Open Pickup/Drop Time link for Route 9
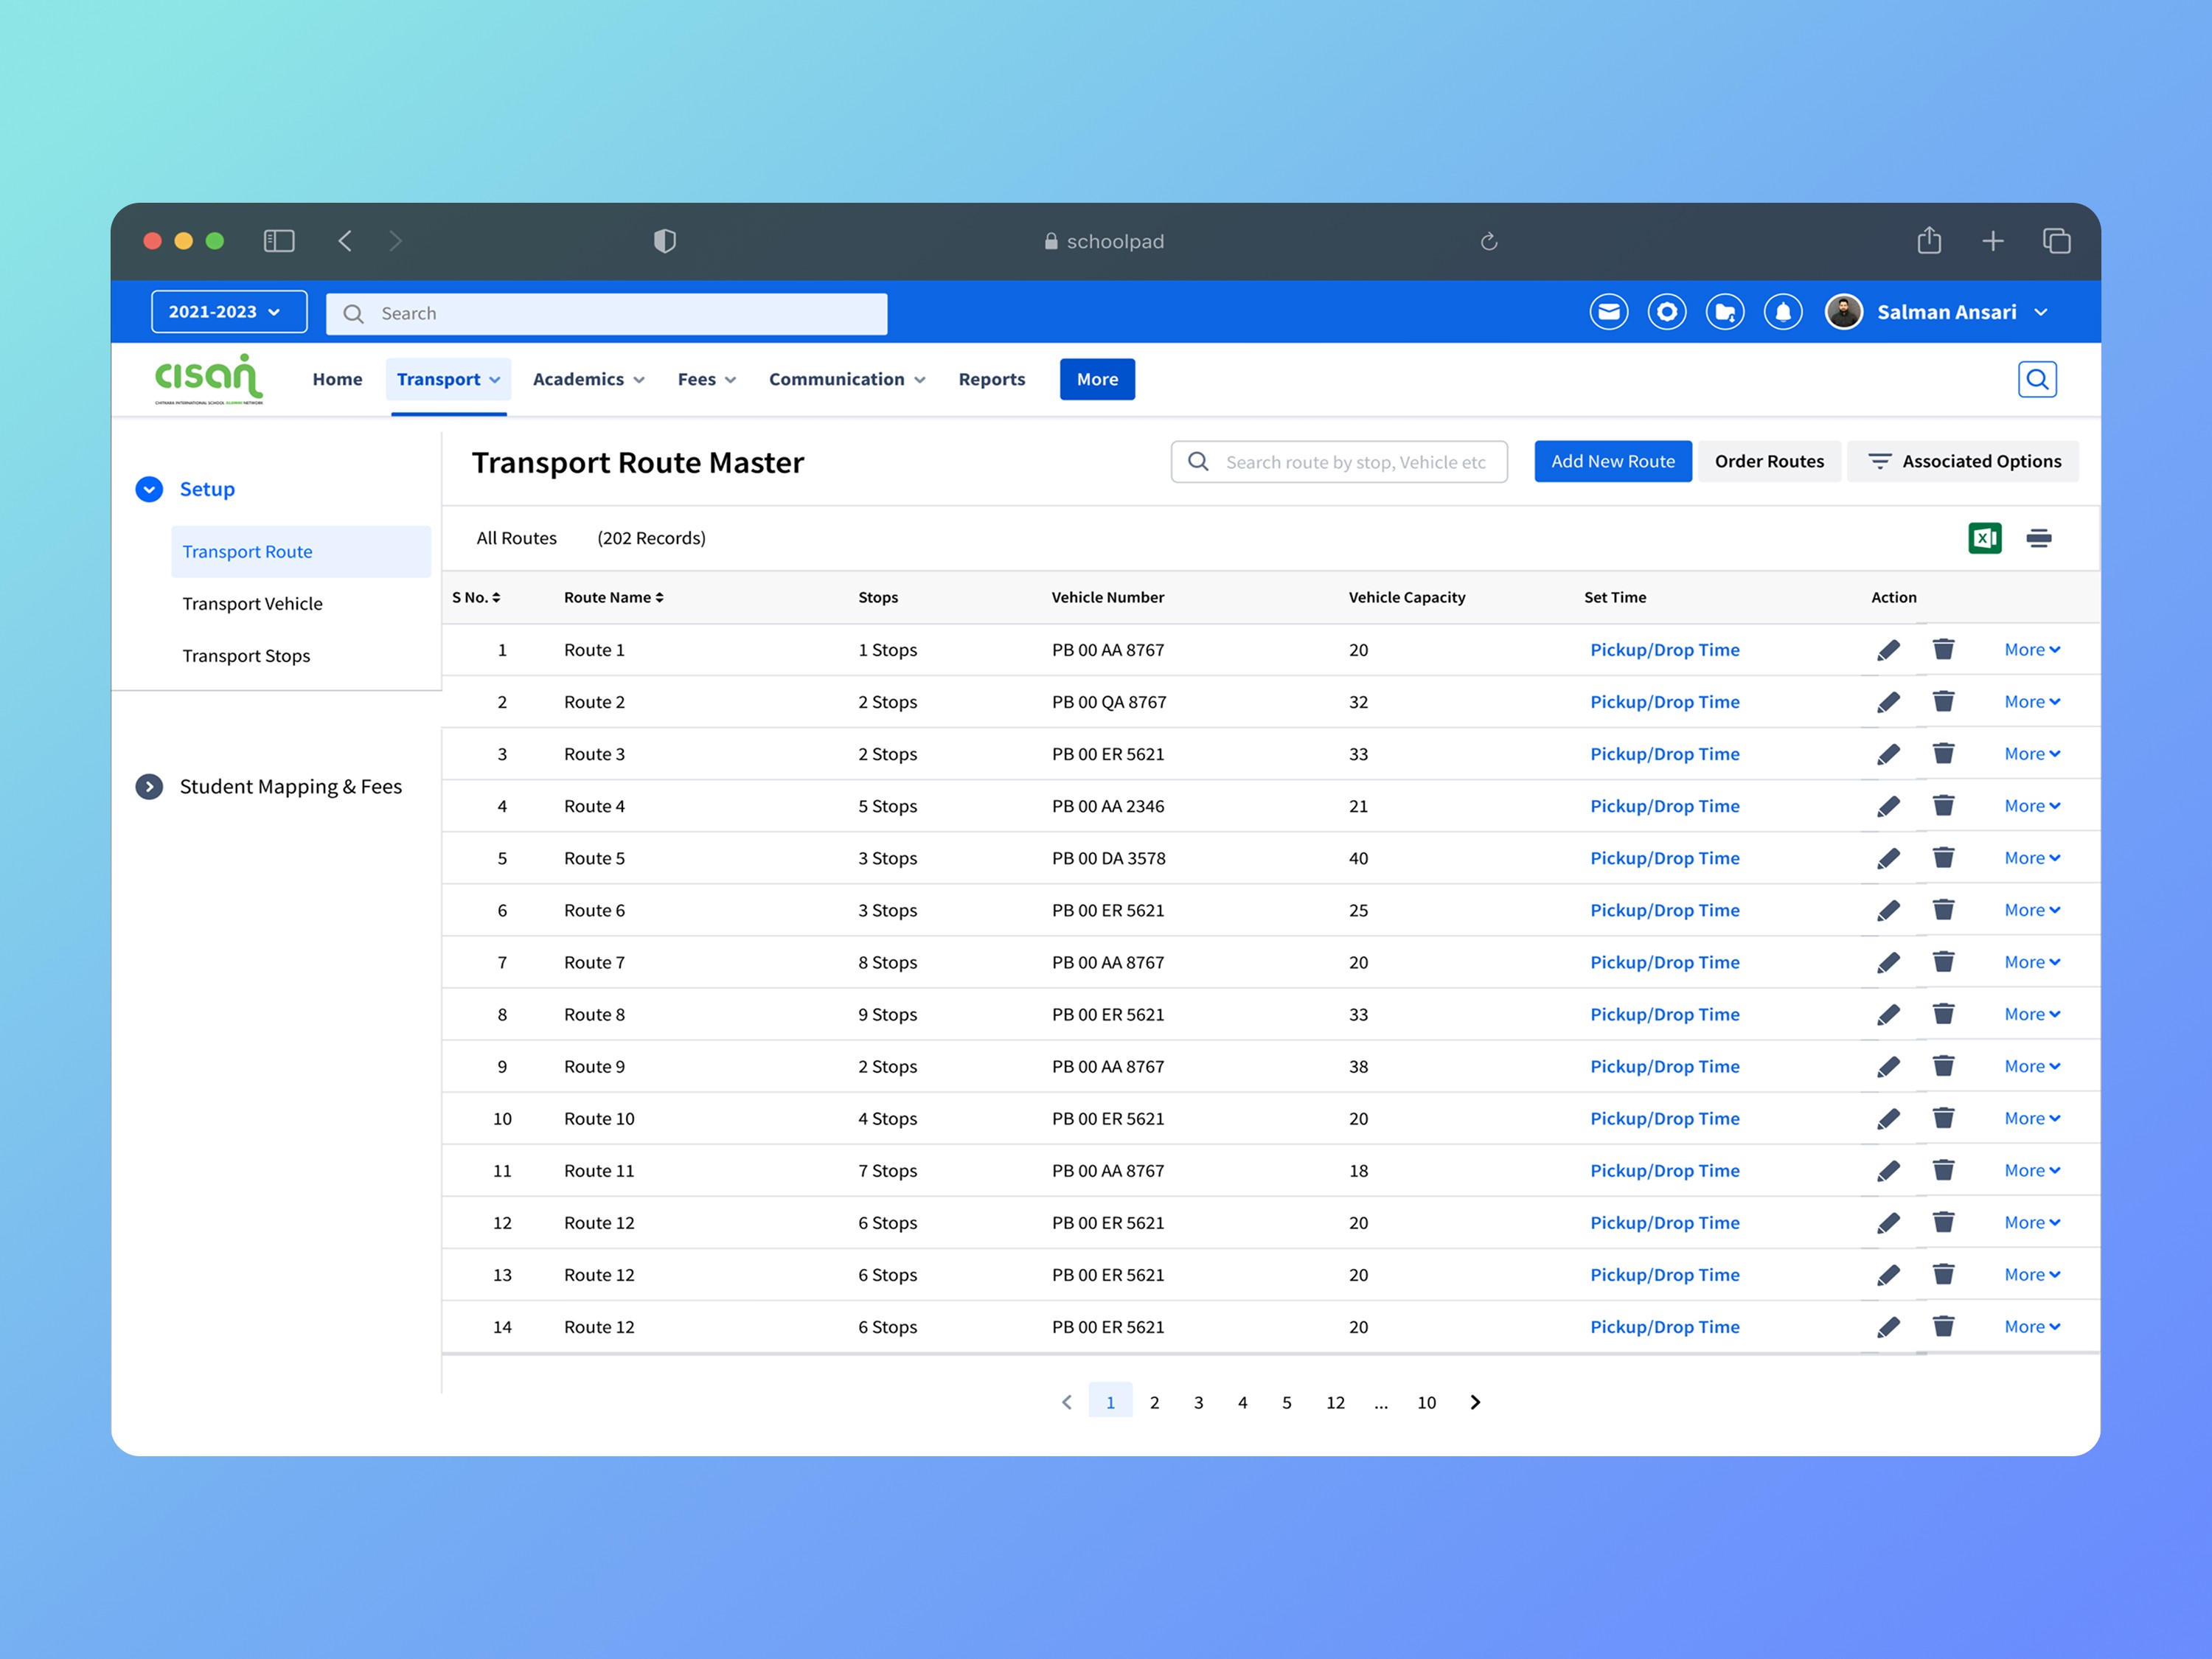 click(1664, 1066)
